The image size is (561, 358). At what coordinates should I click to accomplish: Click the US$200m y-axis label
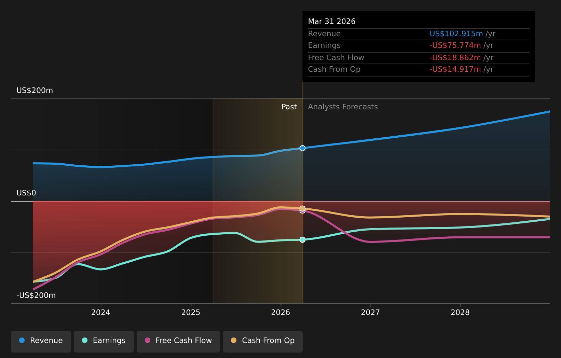(x=35, y=91)
